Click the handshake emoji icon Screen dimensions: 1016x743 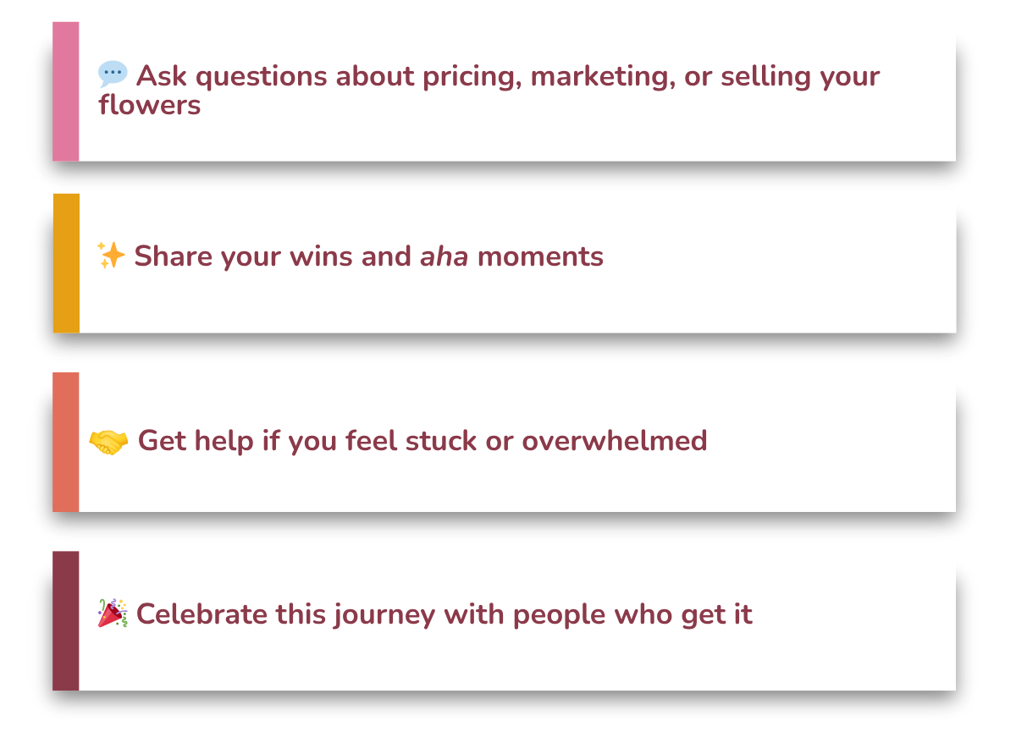(108, 441)
